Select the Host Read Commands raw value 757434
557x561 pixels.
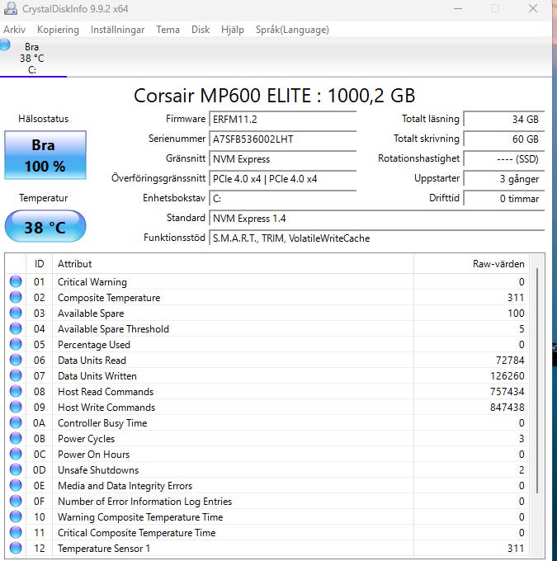507,392
